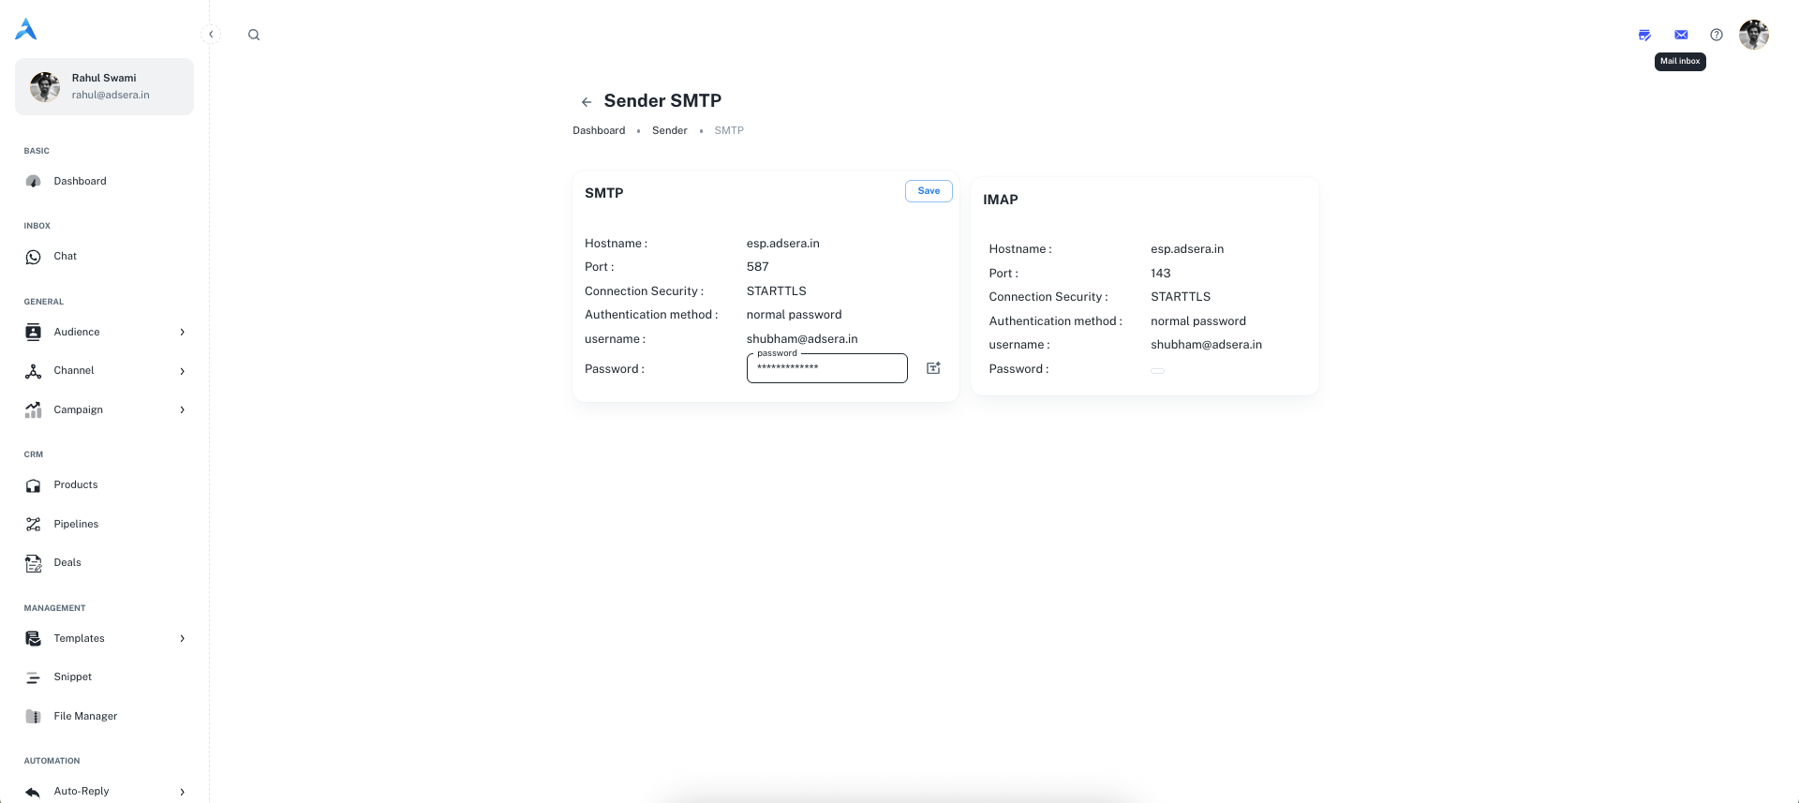Click the back arrow beside Sender SMTP
Image resolution: width=1799 pixels, height=803 pixels.
pyautogui.click(x=587, y=102)
